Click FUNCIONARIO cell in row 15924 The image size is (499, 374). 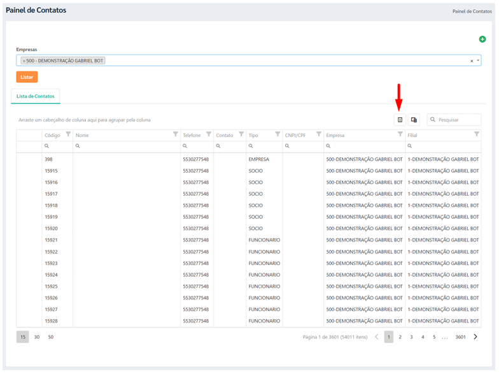(x=265, y=275)
